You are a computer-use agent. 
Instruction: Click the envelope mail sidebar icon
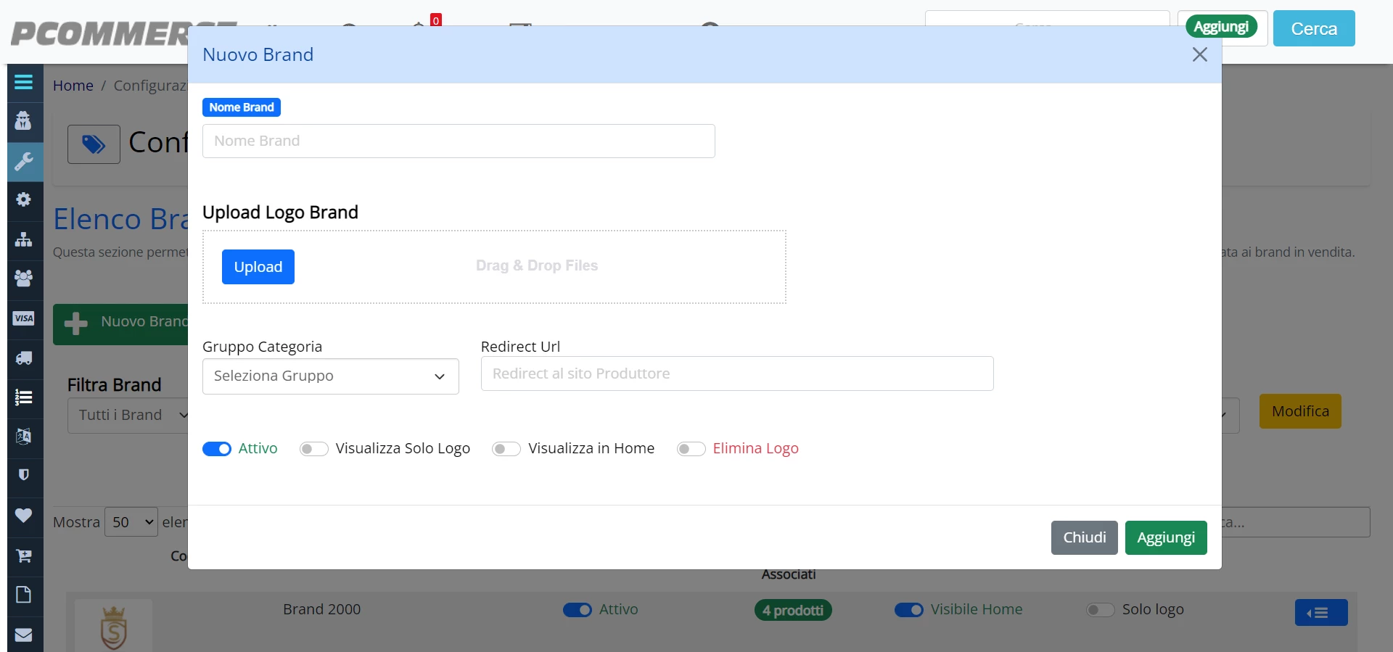[x=24, y=635]
